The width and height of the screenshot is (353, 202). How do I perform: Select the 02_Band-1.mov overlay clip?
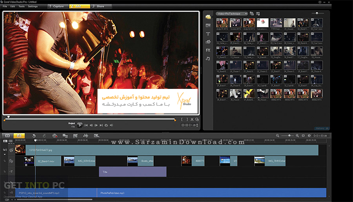click(x=42, y=161)
